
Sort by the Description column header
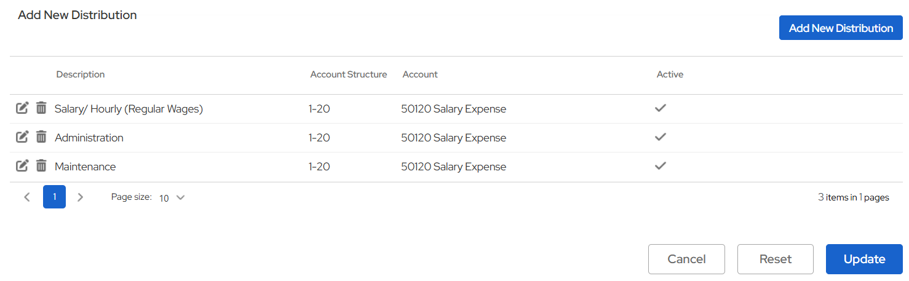pos(81,74)
